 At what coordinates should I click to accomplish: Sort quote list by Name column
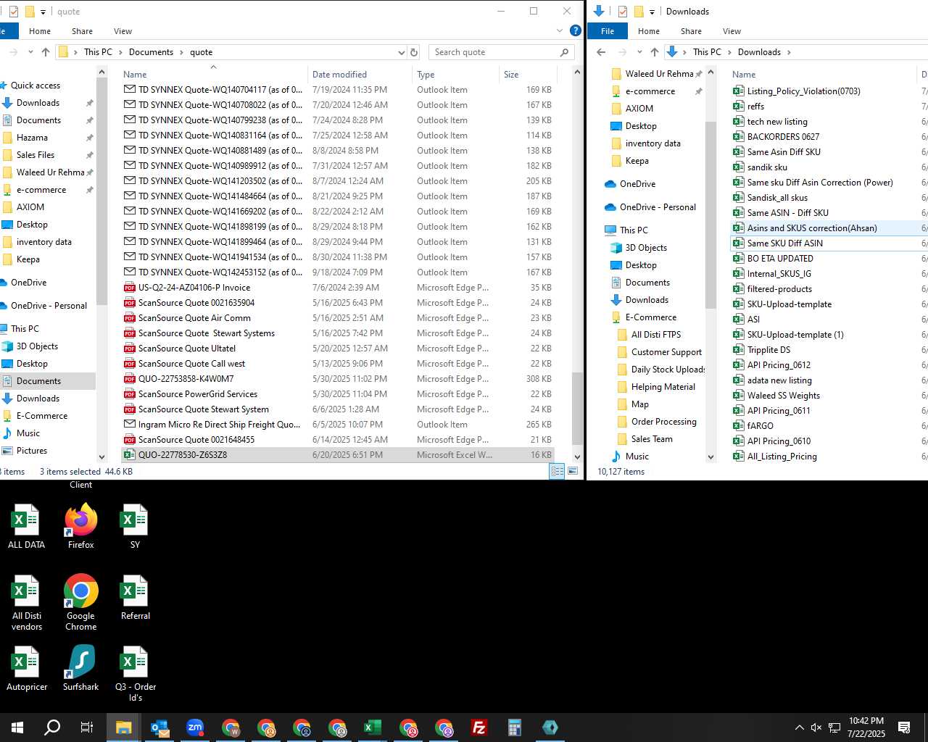pyautogui.click(x=213, y=74)
